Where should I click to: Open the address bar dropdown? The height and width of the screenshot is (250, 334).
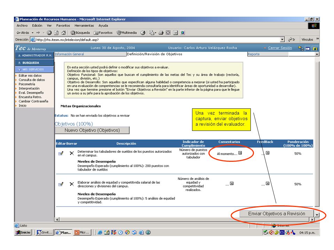pyautogui.click(x=283, y=40)
